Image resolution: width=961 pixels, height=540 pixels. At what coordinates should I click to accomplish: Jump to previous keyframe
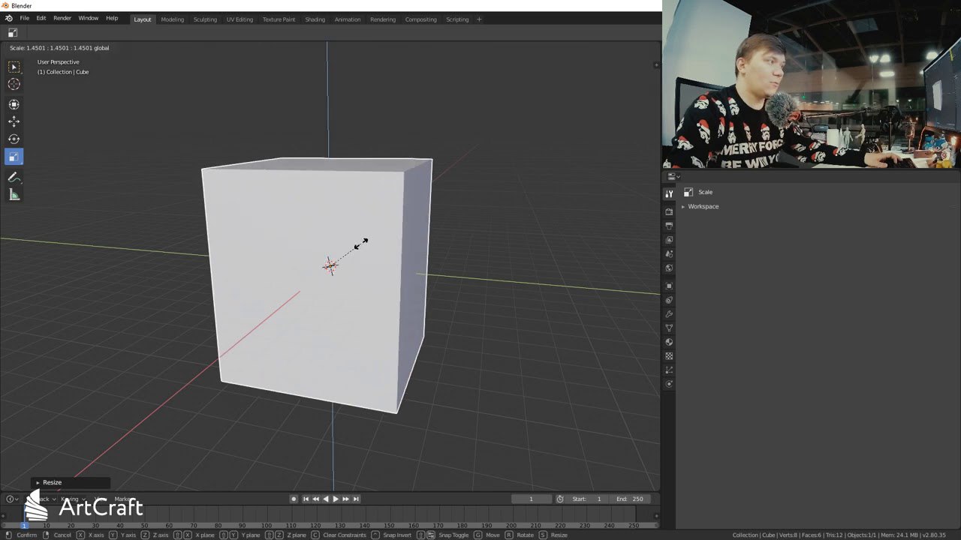(x=315, y=499)
